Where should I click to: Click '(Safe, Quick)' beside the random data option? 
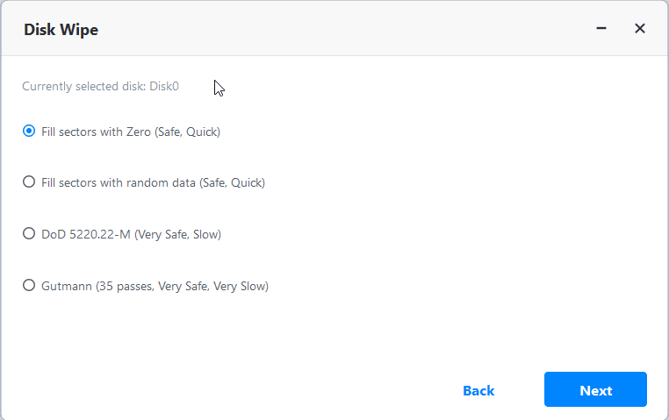232,183
